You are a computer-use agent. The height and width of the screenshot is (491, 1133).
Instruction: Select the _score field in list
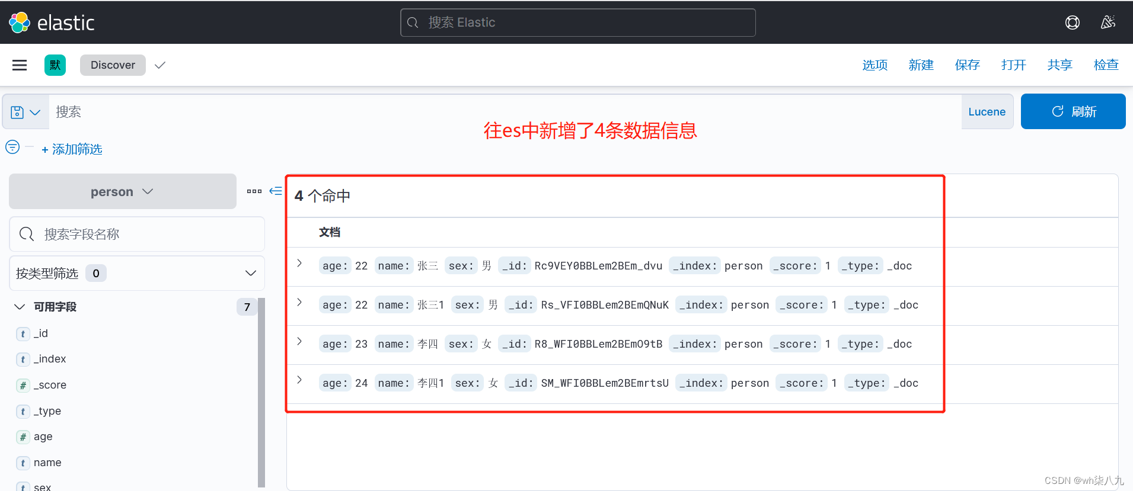click(x=50, y=385)
